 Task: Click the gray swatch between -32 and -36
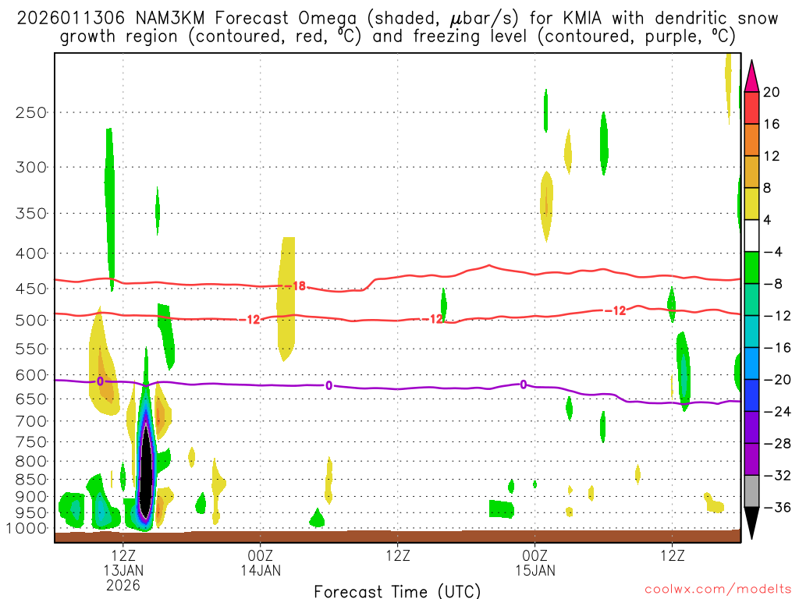pos(751,491)
